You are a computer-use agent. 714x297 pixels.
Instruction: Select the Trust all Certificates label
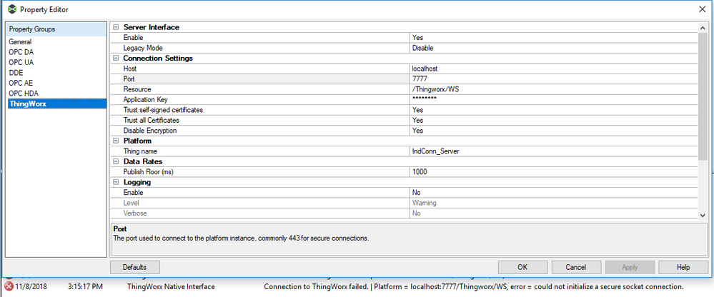(x=152, y=121)
